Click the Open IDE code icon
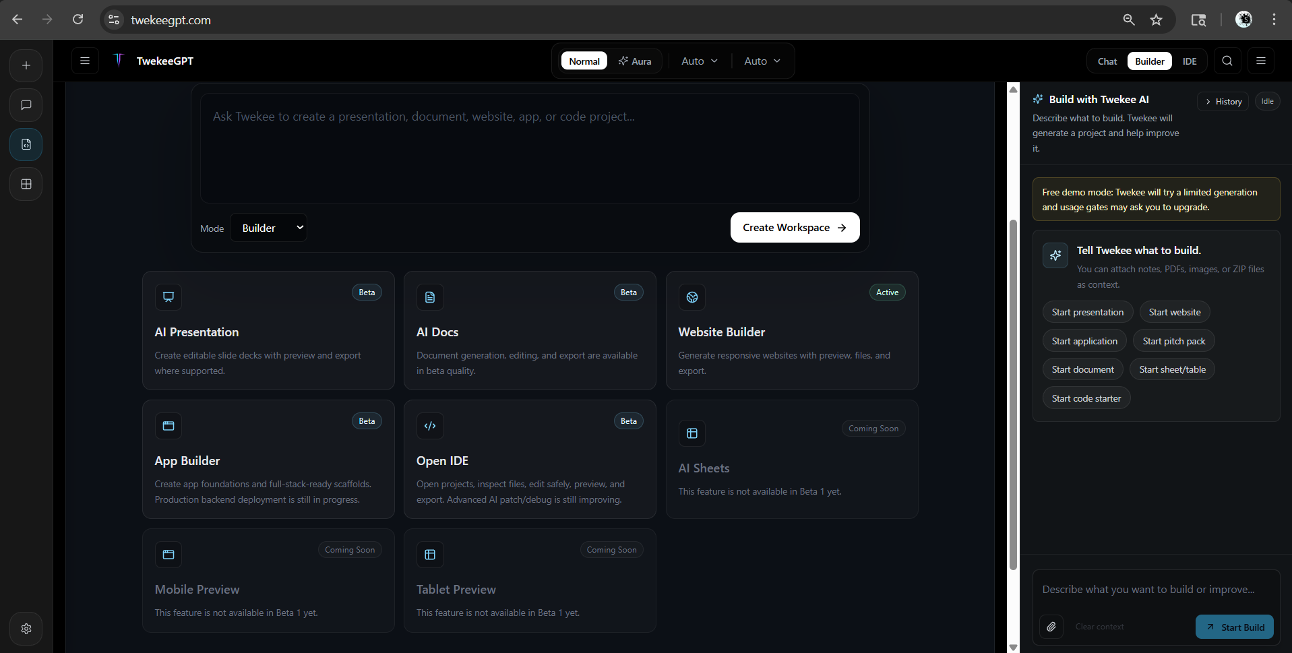The width and height of the screenshot is (1292, 653). click(430, 426)
